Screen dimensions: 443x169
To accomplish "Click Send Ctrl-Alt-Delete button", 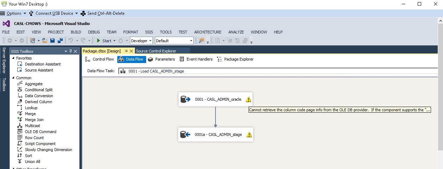I will (102, 13).
